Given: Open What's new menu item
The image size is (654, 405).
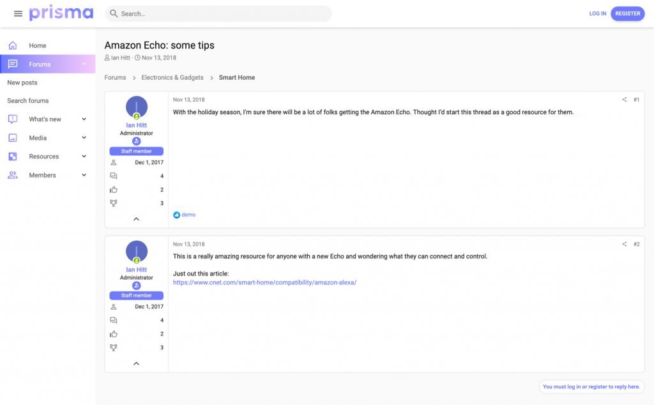Looking at the screenshot, I should pos(45,119).
